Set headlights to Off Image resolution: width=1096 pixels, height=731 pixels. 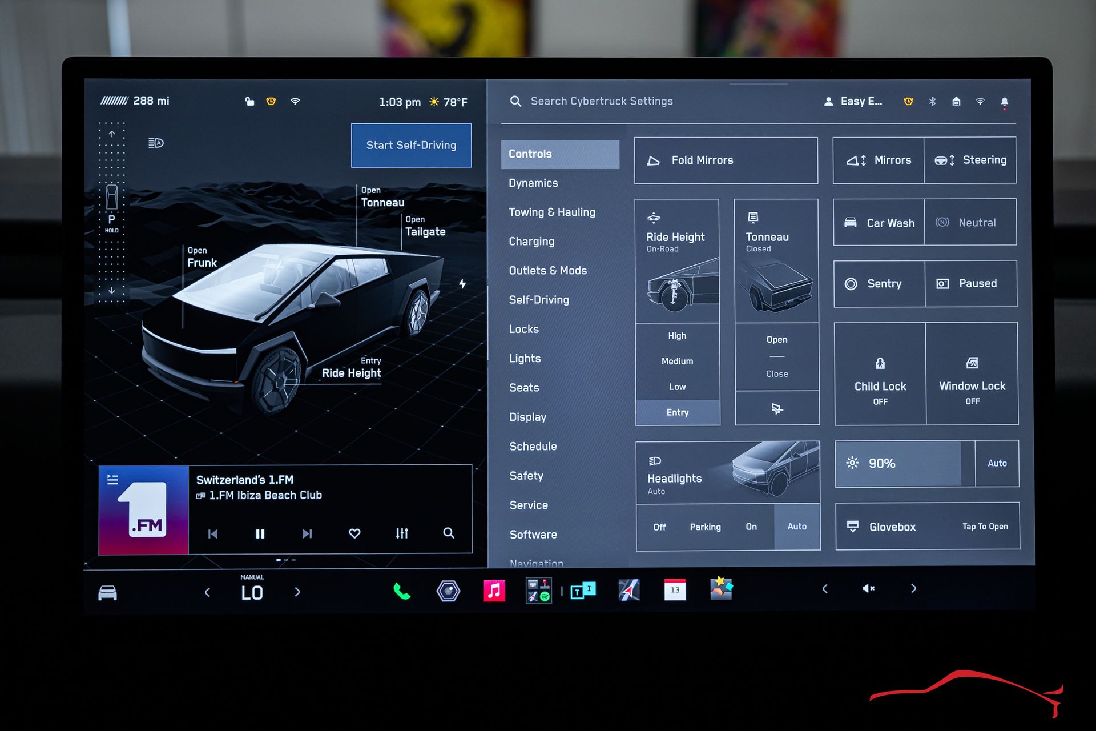[659, 527]
